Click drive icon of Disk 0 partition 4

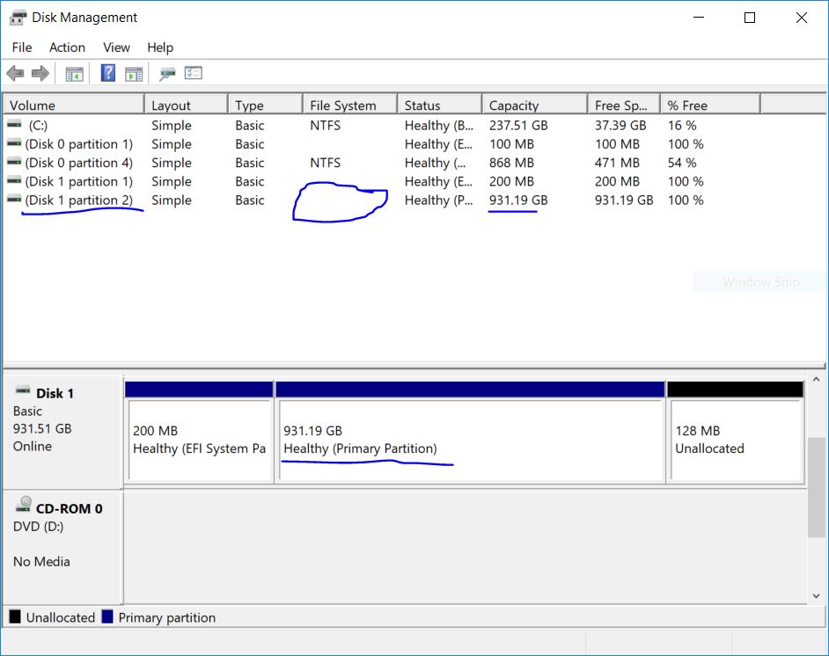[x=15, y=162]
